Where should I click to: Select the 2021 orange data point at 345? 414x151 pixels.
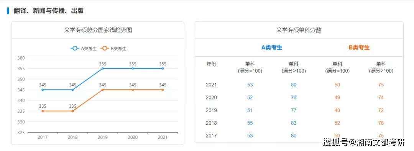[x=163, y=90]
